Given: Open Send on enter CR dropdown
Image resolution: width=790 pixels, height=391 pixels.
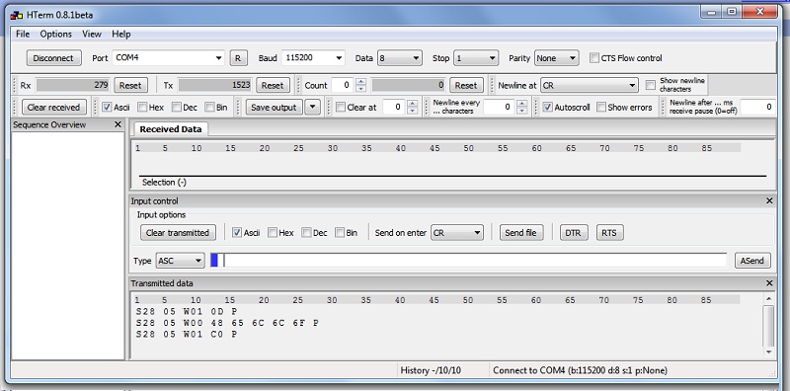Looking at the screenshot, I should 457,233.
